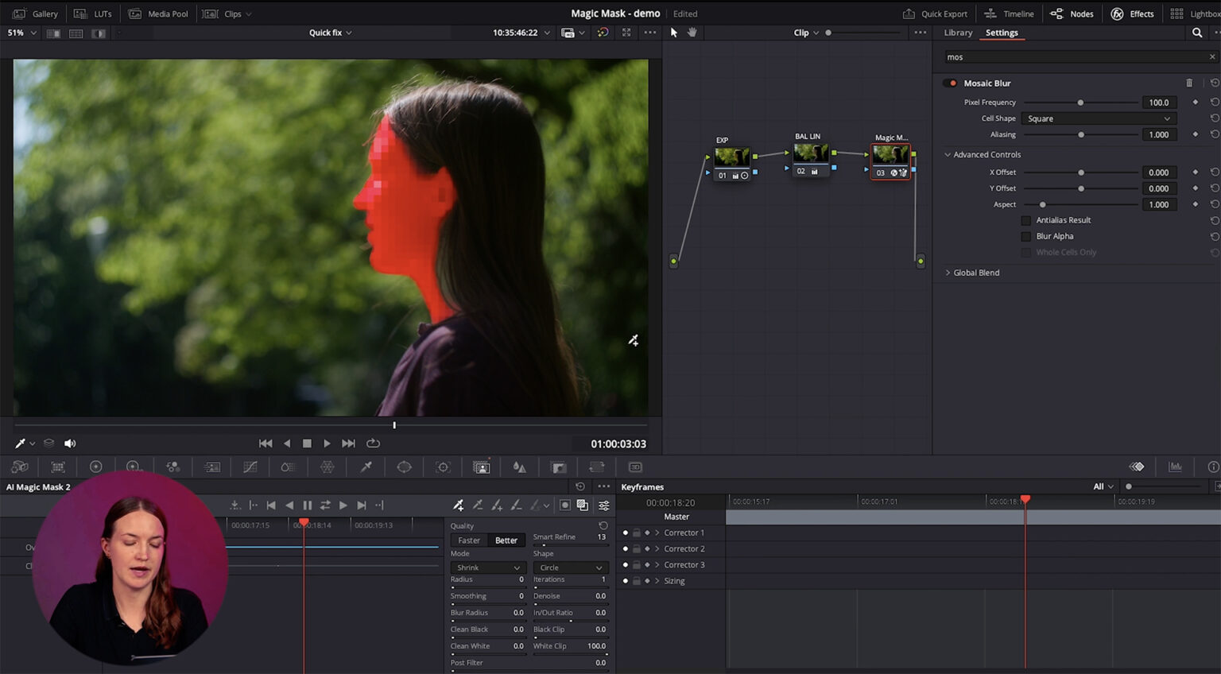The height and width of the screenshot is (674, 1221).
Task: Click the search magnifier in effects panel
Action: pos(1196,33)
